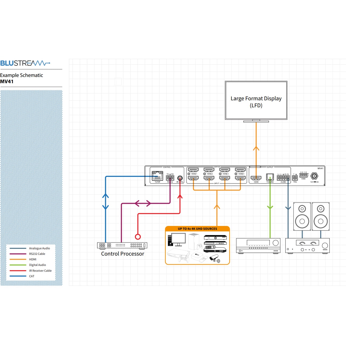Click the HDMI orange legend line
The image size is (346, 346).
[18, 259]
